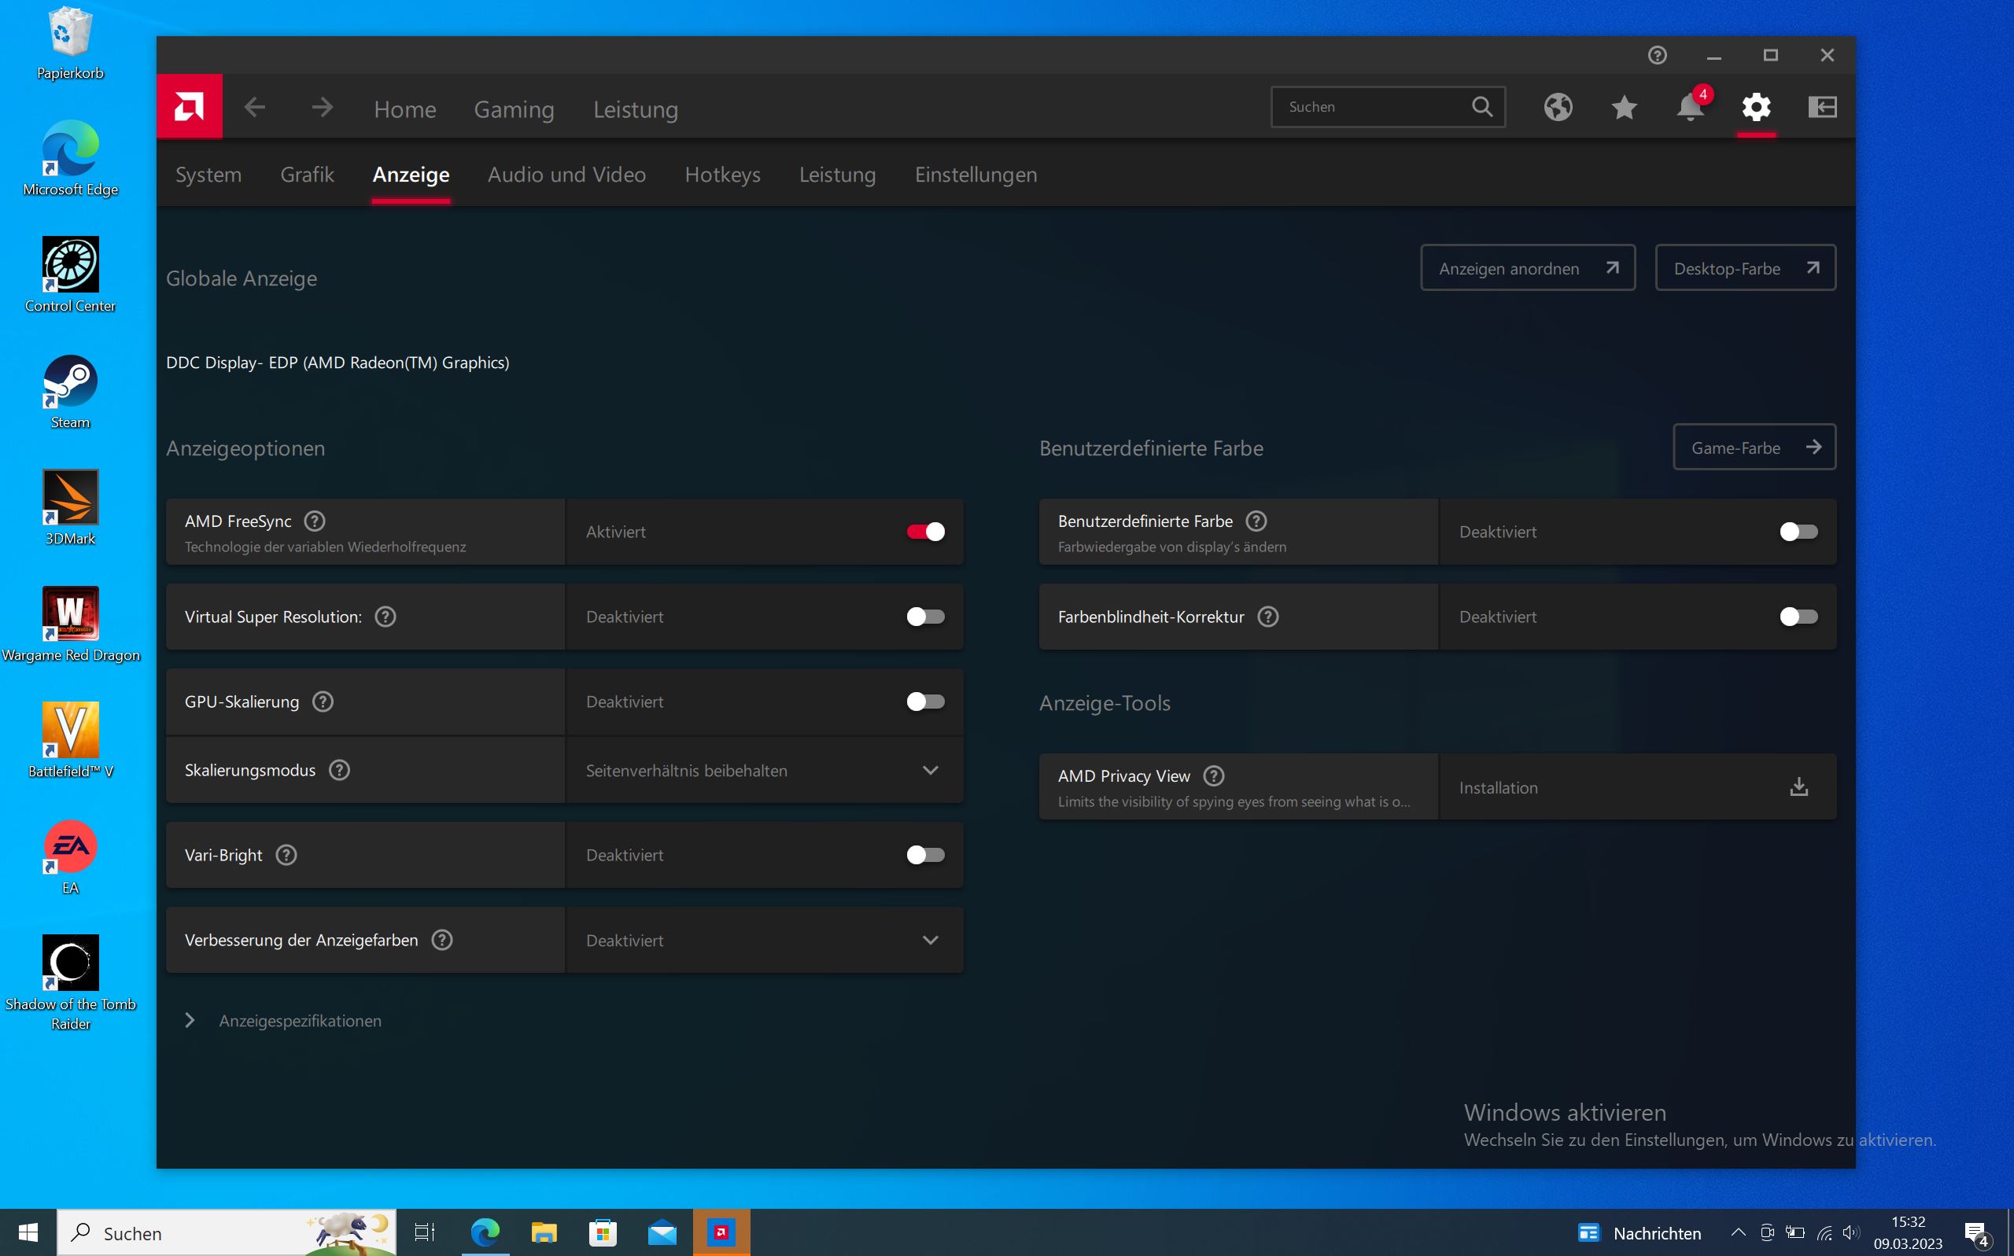Click download icon for AMD Privacy View
Viewport: 2014px width, 1256px height.
(1798, 786)
